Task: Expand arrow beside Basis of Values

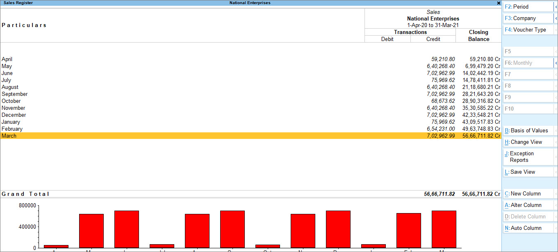Action: 556,131
